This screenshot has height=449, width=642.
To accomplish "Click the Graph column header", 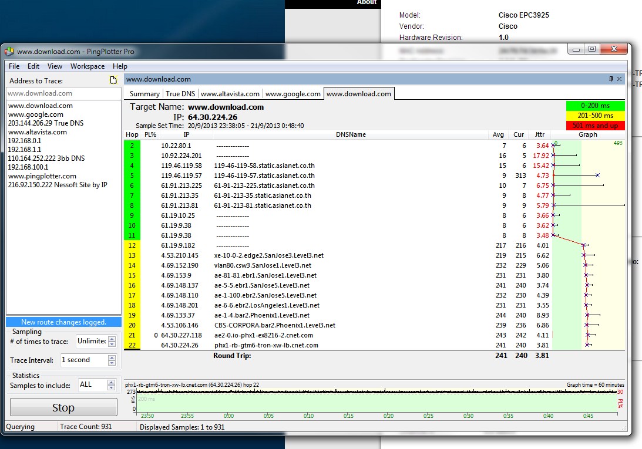I will point(588,134).
